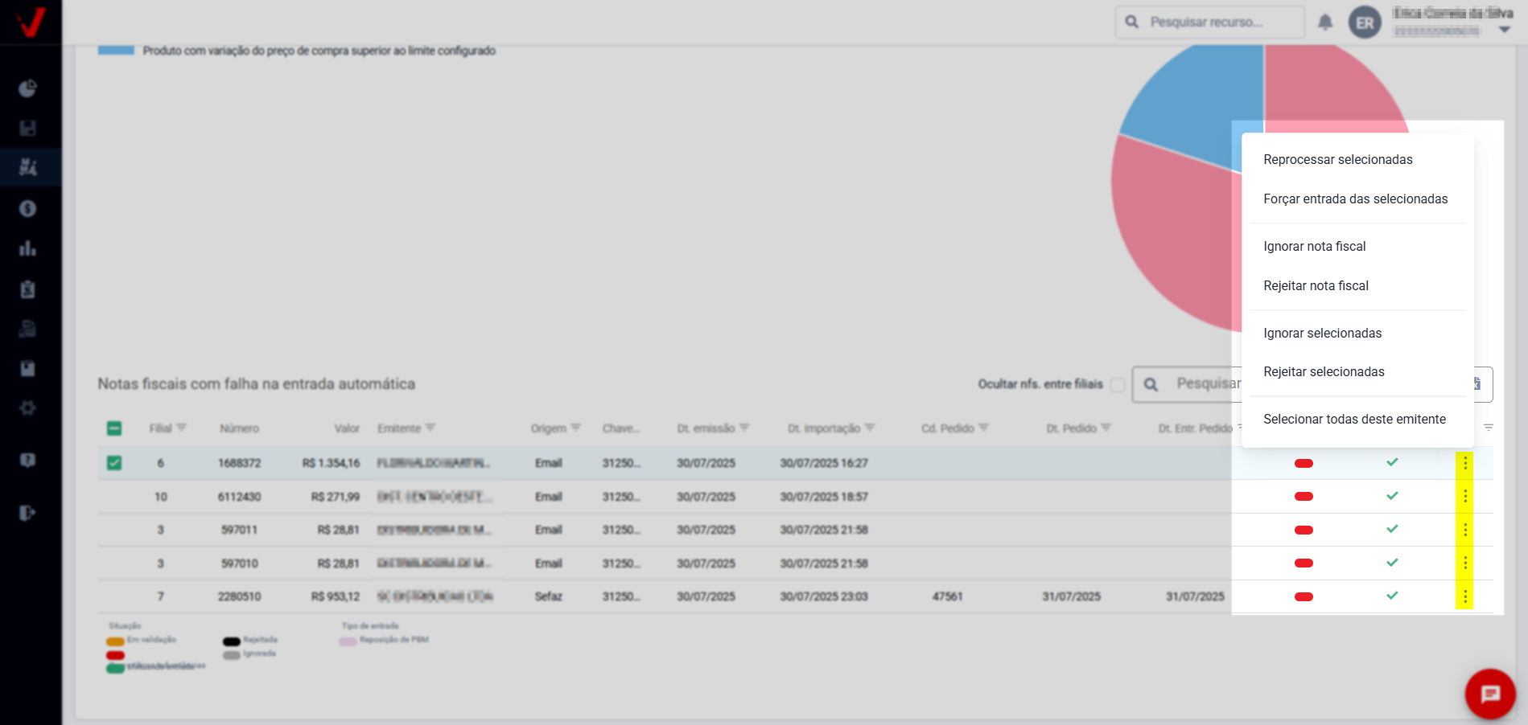Open the notifications bell
Viewport: 1528px width, 725px height.
pyautogui.click(x=1325, y=23)
